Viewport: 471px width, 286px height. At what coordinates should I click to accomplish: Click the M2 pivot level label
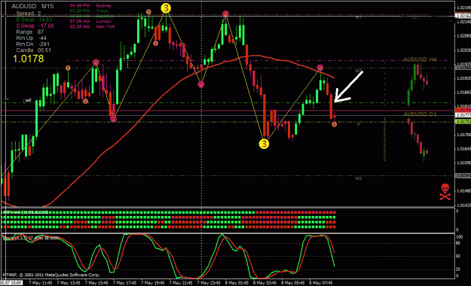click(359, 178)
